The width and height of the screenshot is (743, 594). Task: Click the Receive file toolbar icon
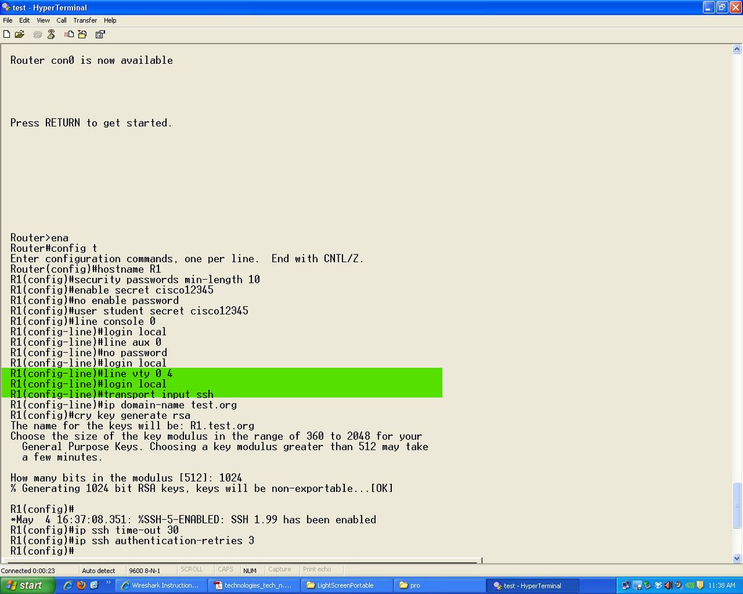click(82, 35)
